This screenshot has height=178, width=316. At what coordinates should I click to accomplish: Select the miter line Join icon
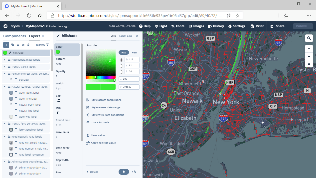pos(58,113)
